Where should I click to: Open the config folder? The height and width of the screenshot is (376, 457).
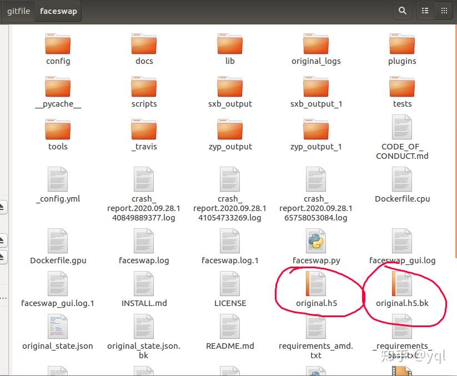click(x=58, y=44)
